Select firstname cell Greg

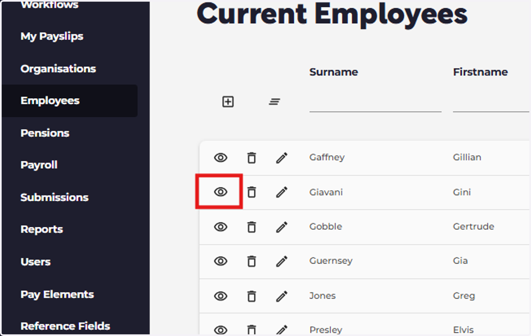click(x=464, y=296)
